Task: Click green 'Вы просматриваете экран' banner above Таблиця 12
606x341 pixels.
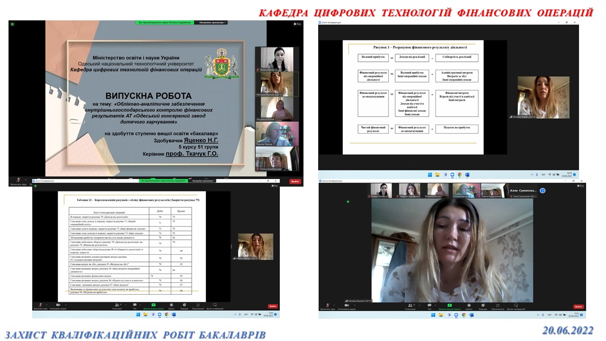Action: (163, 181)
